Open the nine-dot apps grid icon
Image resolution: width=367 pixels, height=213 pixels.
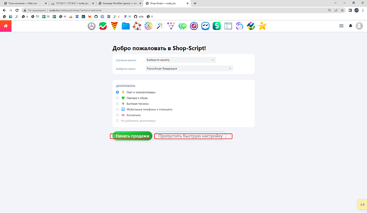coord(341,26)
